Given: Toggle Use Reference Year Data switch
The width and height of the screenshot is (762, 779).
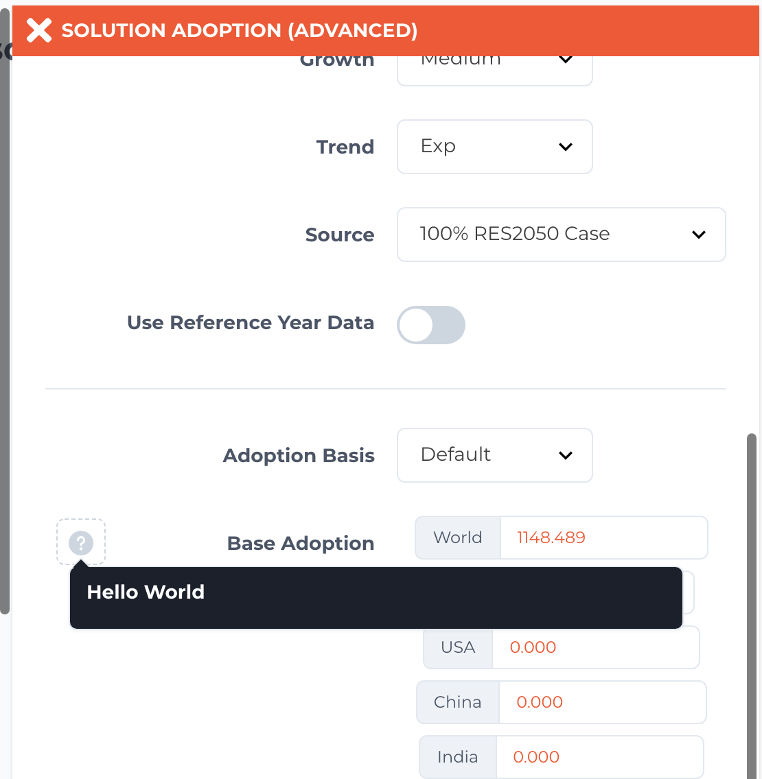Looking at the screenshot, I should 430,325.
